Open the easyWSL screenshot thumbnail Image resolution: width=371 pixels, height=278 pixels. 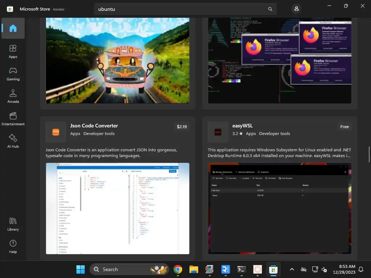click(280, 208)
